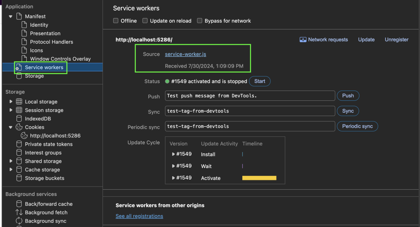Image resolution: width=420 pixels, height=227 pixels.
Task: Open Window Controls Overlay item
Action: click(60, 59)
